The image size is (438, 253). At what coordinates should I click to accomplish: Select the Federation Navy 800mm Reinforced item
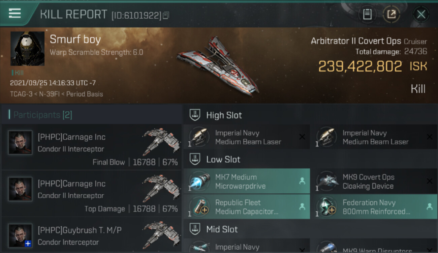[x=374, y=207]
